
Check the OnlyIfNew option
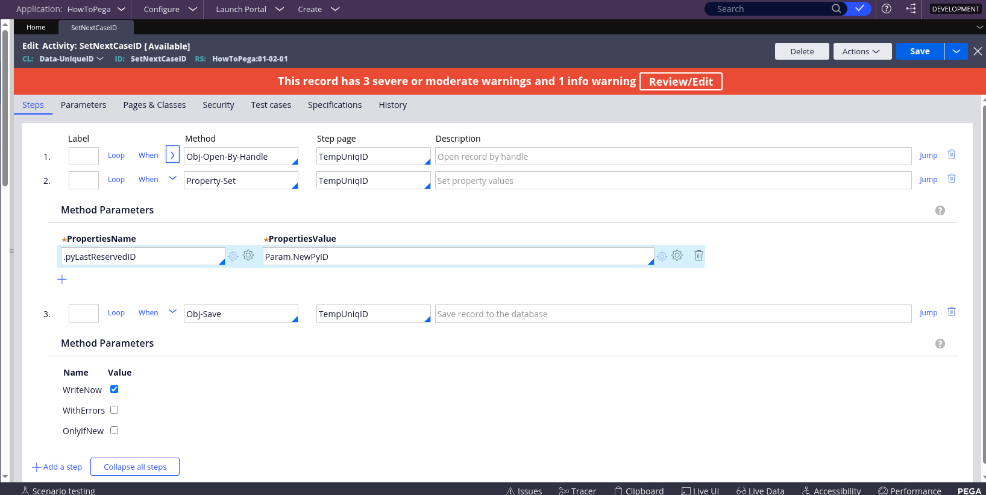pyautogui.click(x=115, y=430)
